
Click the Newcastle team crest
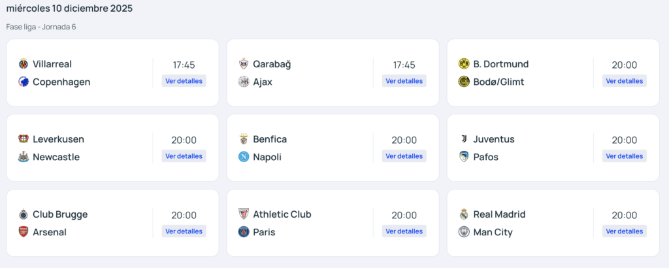coord(24,157)
